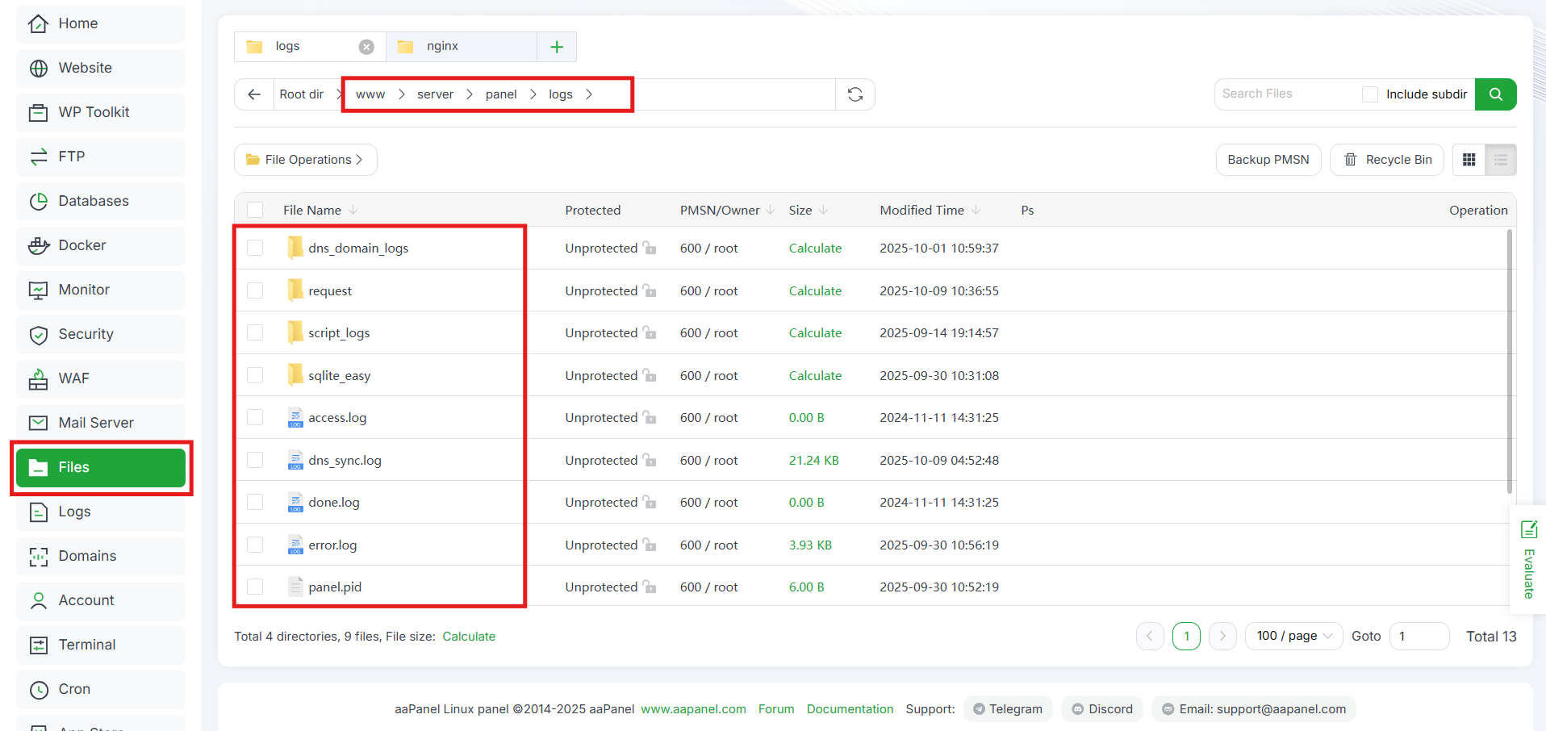Open Terminal in the sidebar
The height and width of the screenshot is (731, 1546).
(101, 645)
